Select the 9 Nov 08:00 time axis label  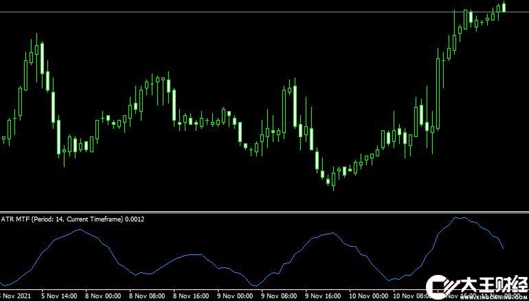tap(279, 296)
